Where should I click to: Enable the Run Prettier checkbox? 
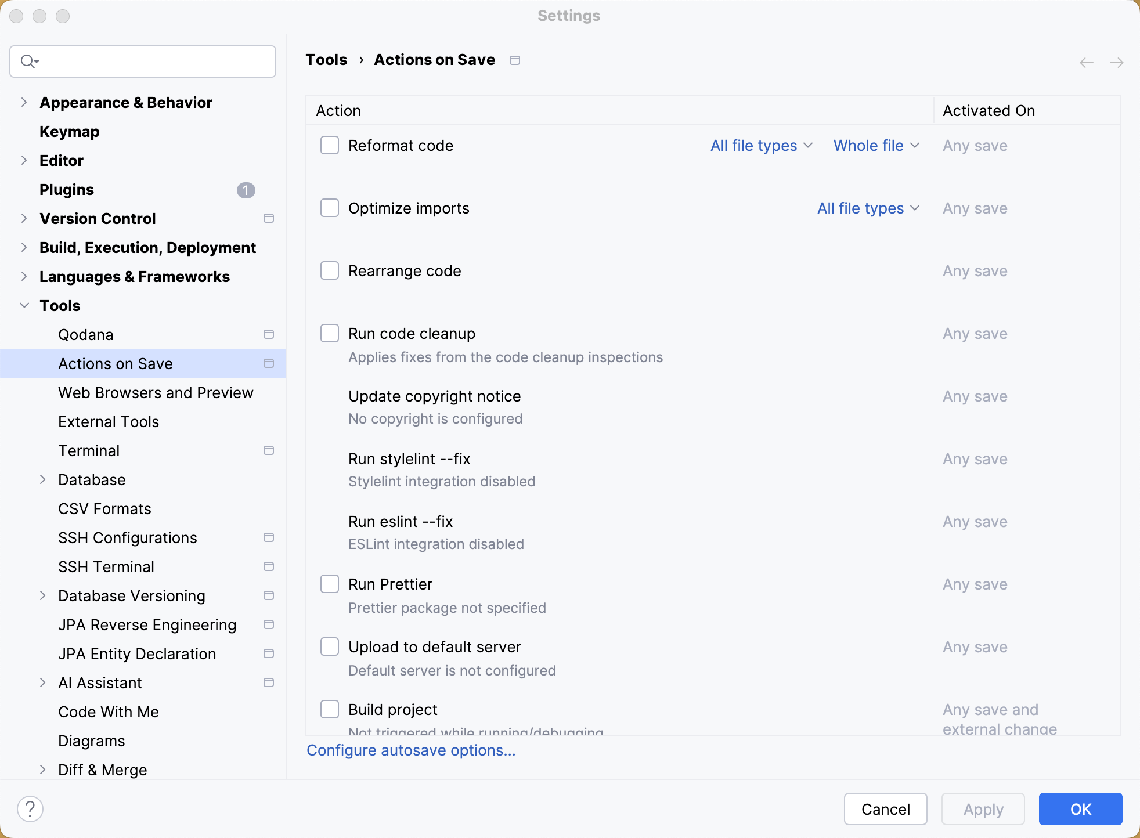coord(329,584)
